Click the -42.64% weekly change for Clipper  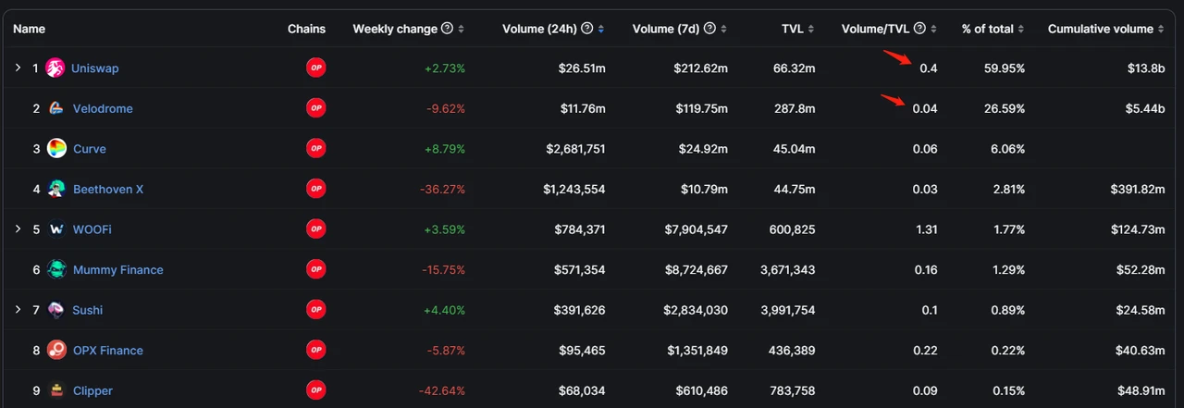[442, 390]
